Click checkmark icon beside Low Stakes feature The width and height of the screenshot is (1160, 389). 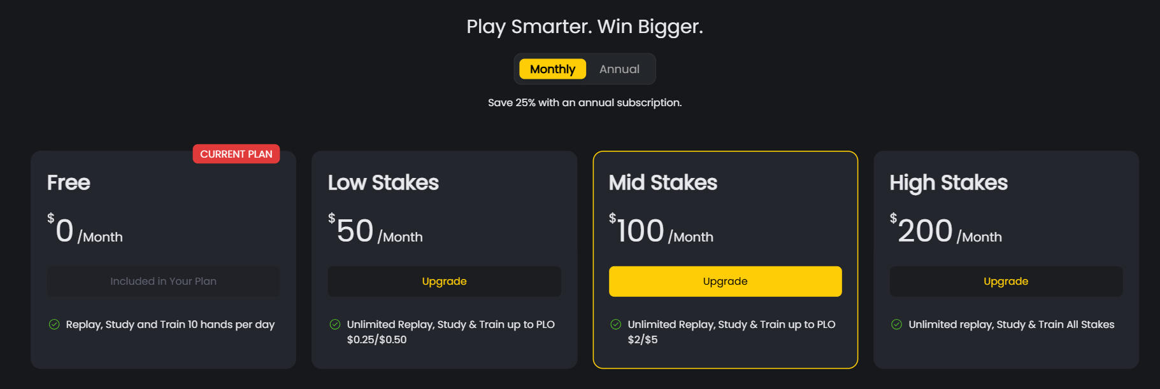point(335,324)
